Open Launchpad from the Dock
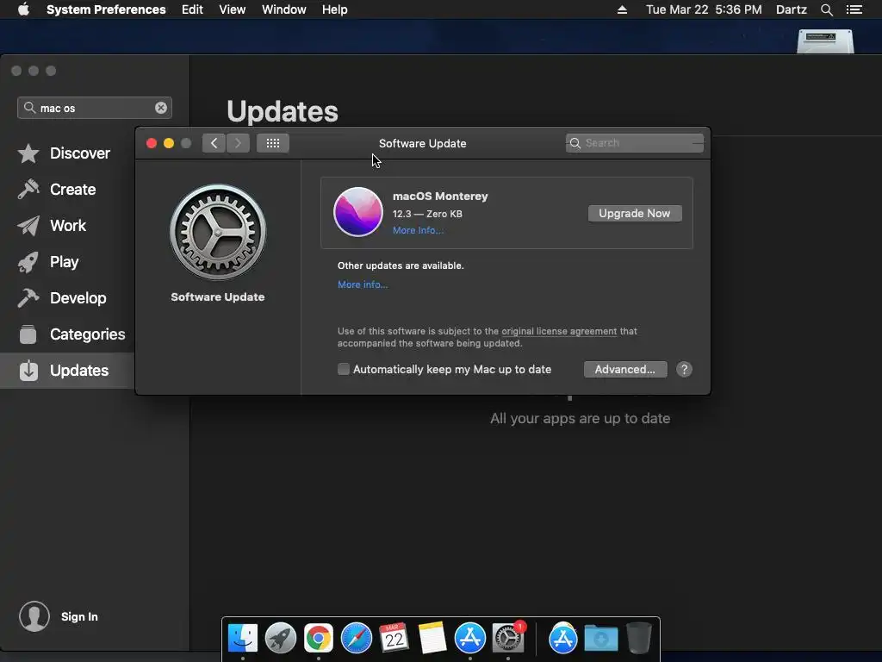The width and height of the screenshot is (882, 662). (280, 639)
